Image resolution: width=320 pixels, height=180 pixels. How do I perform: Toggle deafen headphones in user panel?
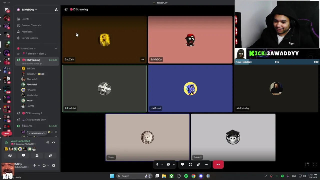tap(44, 165)
